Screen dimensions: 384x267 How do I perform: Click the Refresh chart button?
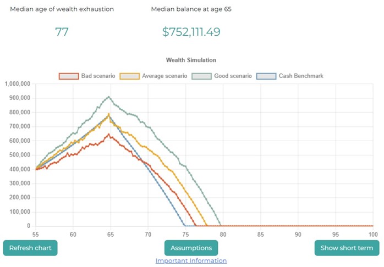coord(30,248)
